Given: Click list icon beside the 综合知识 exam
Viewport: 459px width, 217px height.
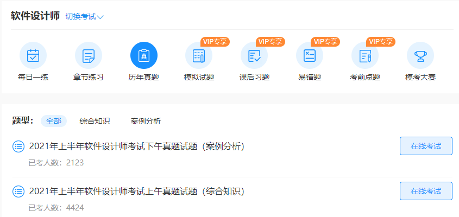Looking at the screenshot, I should [18, 191].
